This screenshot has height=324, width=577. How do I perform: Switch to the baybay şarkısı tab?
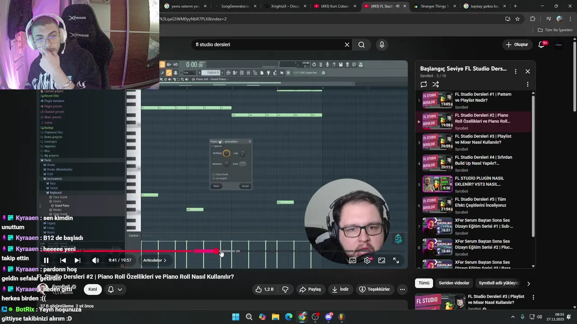[x=485, y=6]
